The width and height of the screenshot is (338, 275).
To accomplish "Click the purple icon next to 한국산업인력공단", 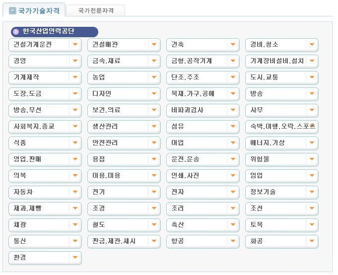I will (x=16, y=32).
